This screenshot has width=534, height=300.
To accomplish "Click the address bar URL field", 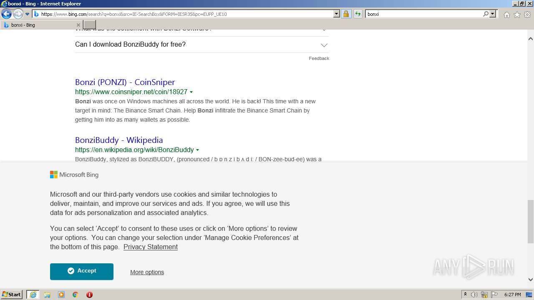I will tap(186, 14).
